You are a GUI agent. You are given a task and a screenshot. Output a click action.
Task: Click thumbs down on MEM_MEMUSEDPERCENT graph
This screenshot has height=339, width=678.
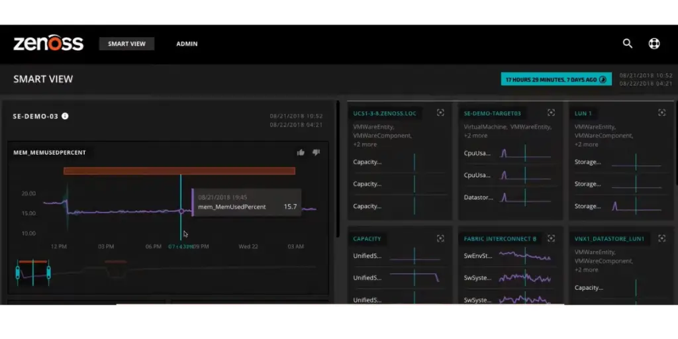click(316, 152)
